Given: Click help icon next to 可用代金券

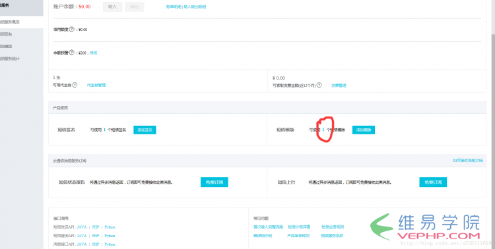Looking at the screenshot, I should click(x=75, y=85).
